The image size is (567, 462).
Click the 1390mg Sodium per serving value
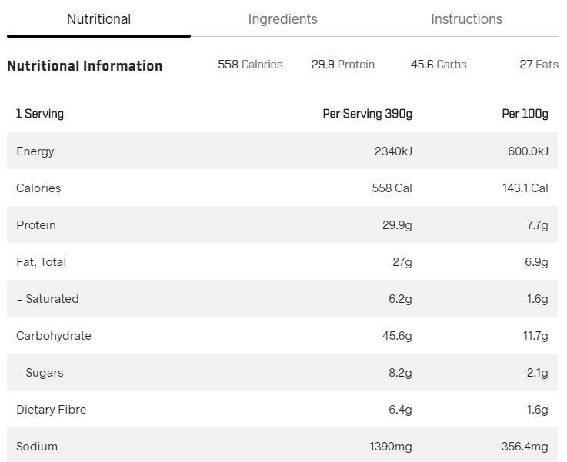[x=391, y=447]
